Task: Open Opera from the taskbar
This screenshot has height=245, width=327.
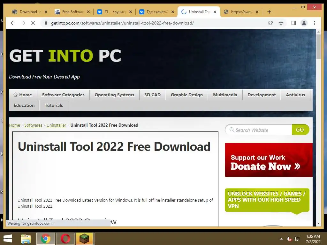Action: [65, 239]
